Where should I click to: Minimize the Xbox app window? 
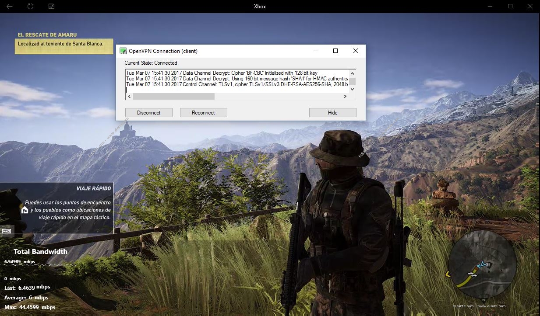[490, 7]
